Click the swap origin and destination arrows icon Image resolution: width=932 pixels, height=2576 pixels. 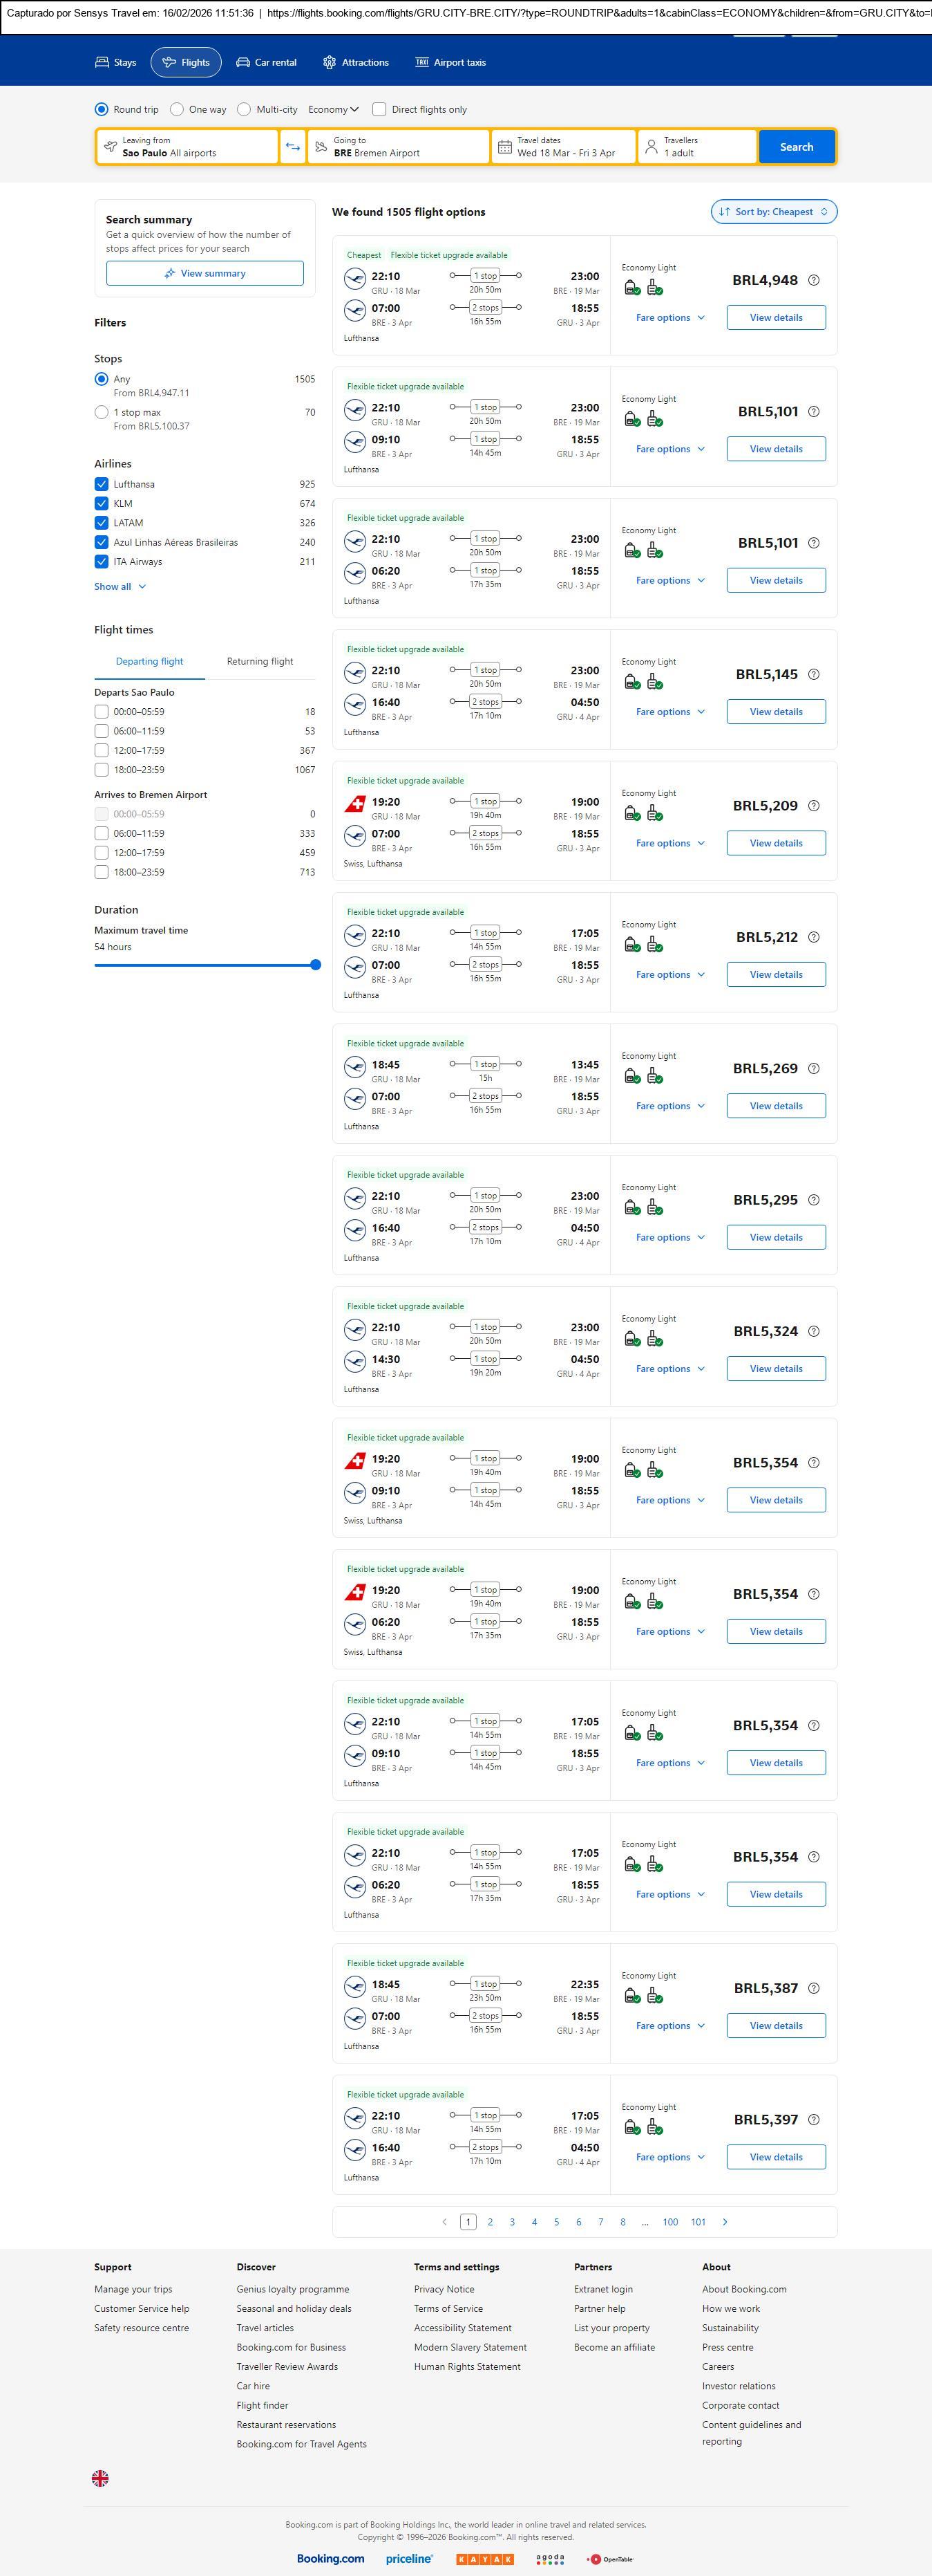pyautogui.click(x=293, y=147)
